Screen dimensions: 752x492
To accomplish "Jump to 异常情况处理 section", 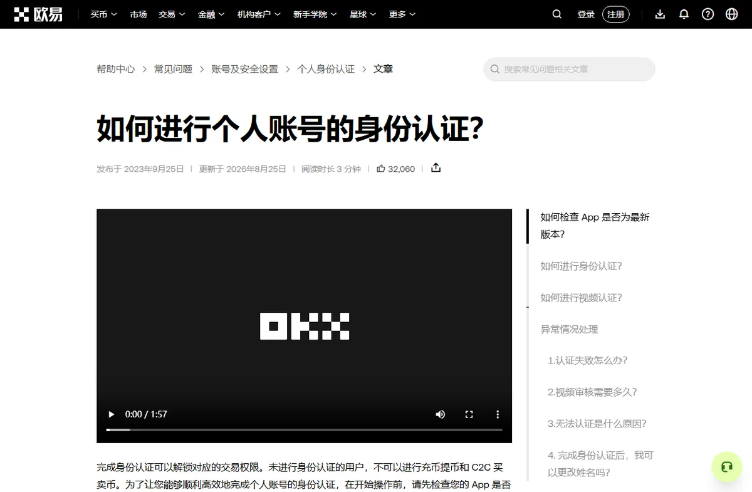I will pyautogui.click(x=569, y=329).
